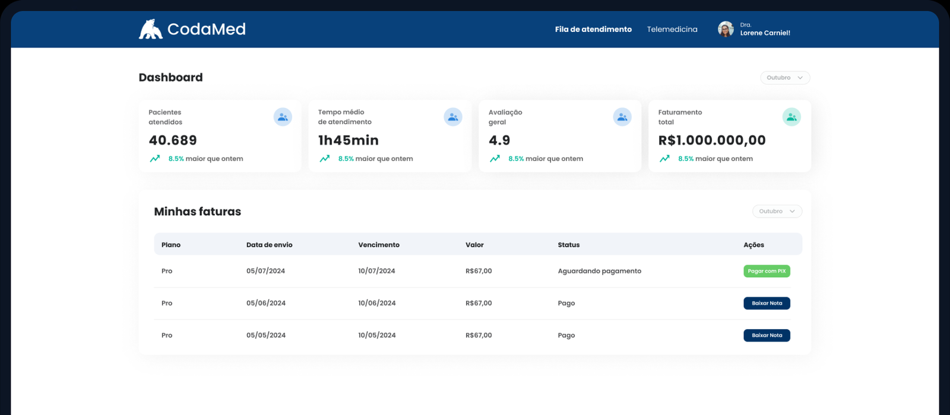Click the Status column header
The width and height of the screenshot is (950, 415).
[568, 245]
